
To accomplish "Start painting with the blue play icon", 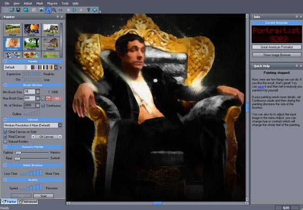I will [75, 10].
